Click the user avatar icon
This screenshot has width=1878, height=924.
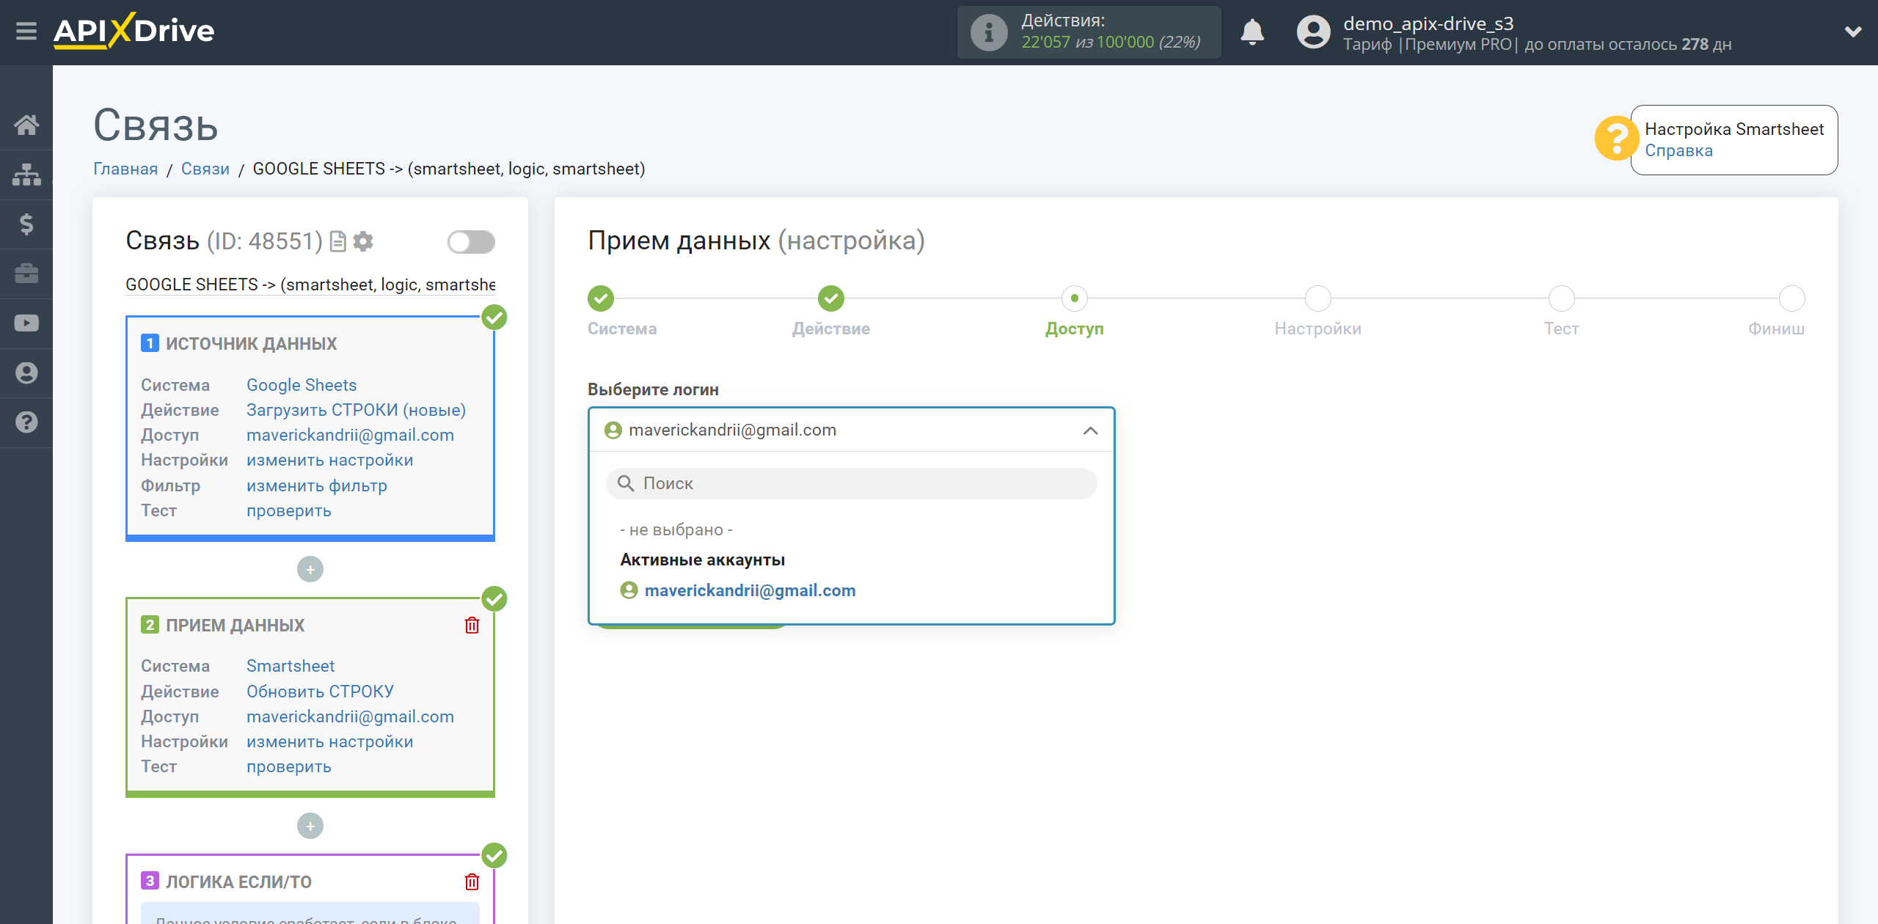click(x=1313, y=32)
